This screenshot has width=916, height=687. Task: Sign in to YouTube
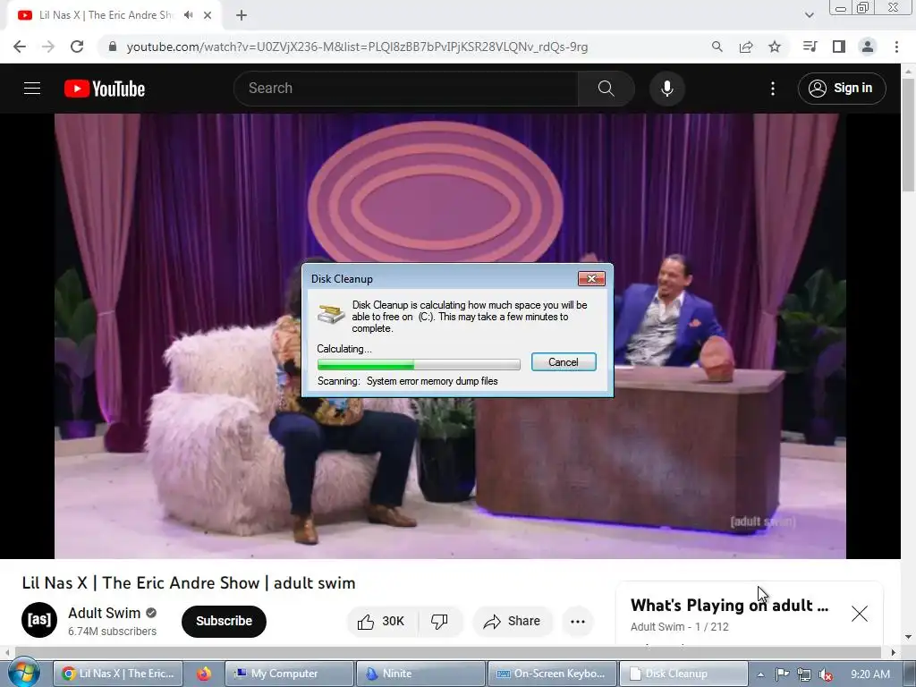coord(842,89)
